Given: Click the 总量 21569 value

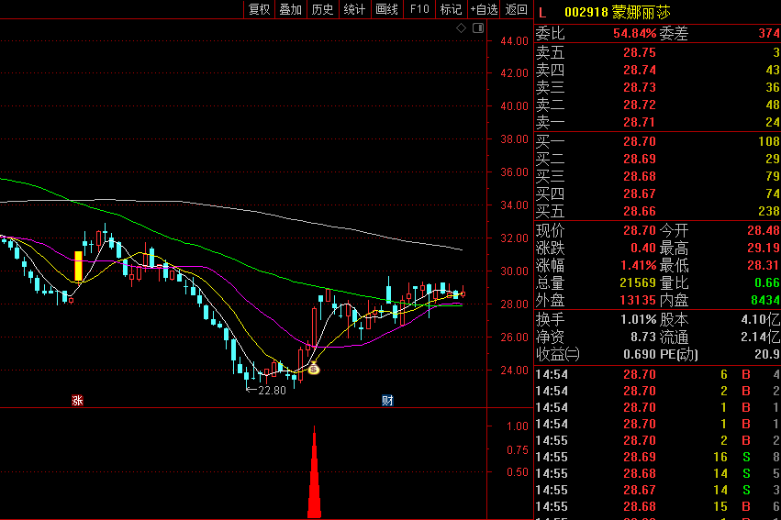Looking at the screenshot, I should 638,283.
